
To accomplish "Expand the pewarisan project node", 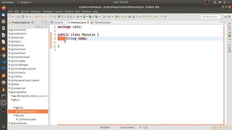I will pyautogui.click(x=9, y=88).
